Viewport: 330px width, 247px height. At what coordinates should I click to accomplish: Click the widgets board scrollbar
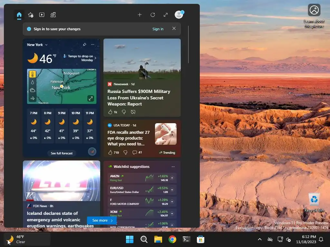[188, 44]
